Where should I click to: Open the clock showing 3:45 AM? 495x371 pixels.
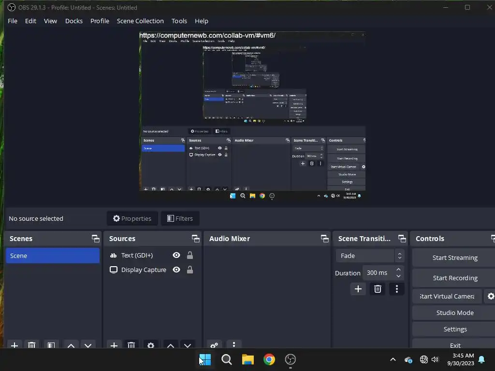(x=461, y=359)
